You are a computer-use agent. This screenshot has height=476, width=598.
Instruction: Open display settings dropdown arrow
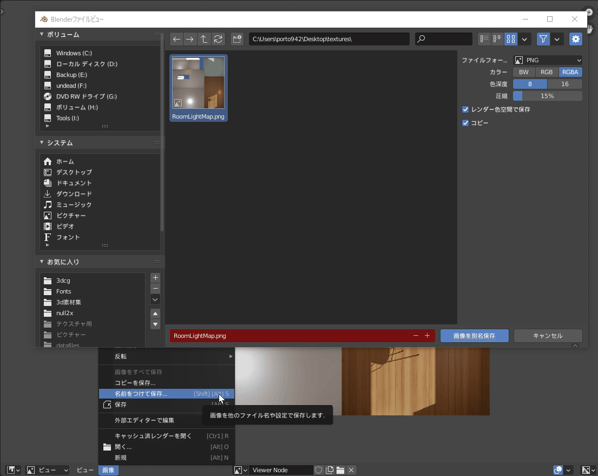click(524, 39)
